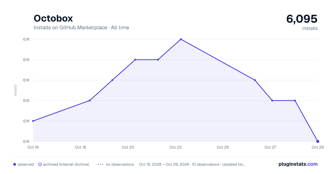Image resolution: width=331 pixels, height=174 pixels.
Task: Click the Octobox title
Action: point(53,18)
